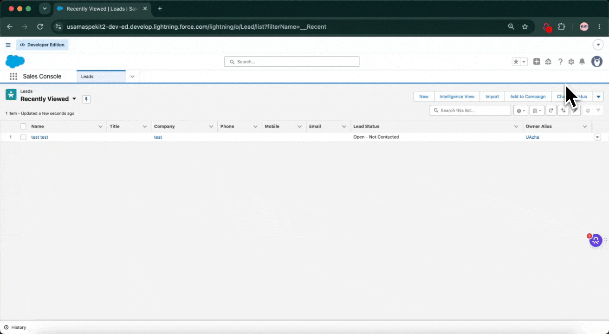Open the Email column chevron menu
Image resolution: width=609 pixels, height=334 pixels.
tap(344, 127)
